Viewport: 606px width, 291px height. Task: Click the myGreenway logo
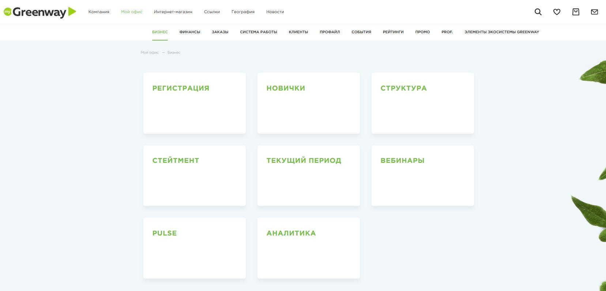(40, 12)
